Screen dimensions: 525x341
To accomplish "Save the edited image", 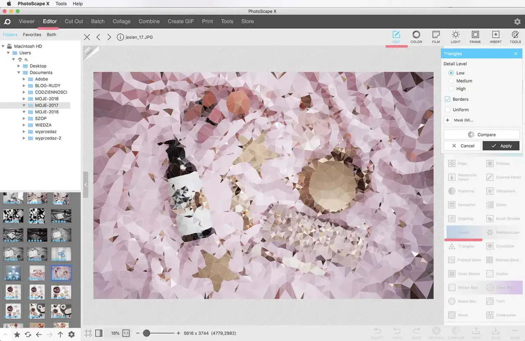I will coord(495,332).
